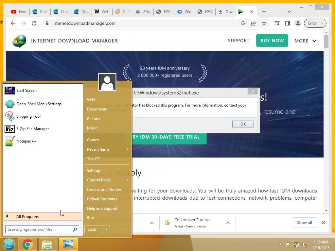Screen dimensions: 335x251
Task: Open CustomizerGod.zip download options chevron
Action: tap(228, 223)
